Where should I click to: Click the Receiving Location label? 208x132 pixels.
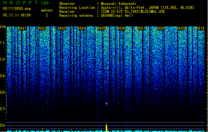coord(77,8)
